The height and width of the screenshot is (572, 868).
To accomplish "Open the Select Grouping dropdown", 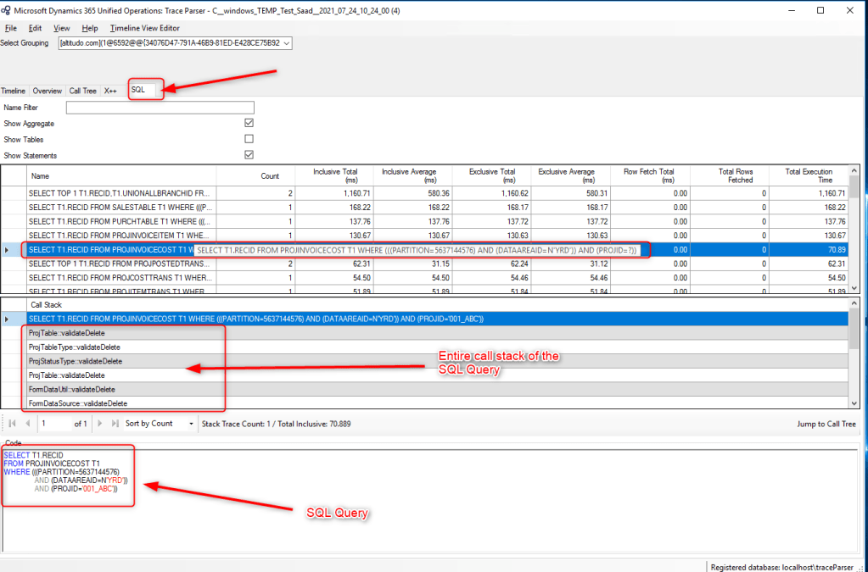I will [285, 43].
